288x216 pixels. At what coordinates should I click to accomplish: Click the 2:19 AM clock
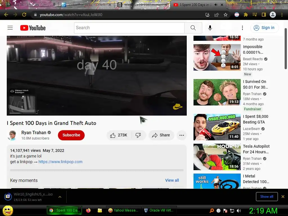click(263, 211)
